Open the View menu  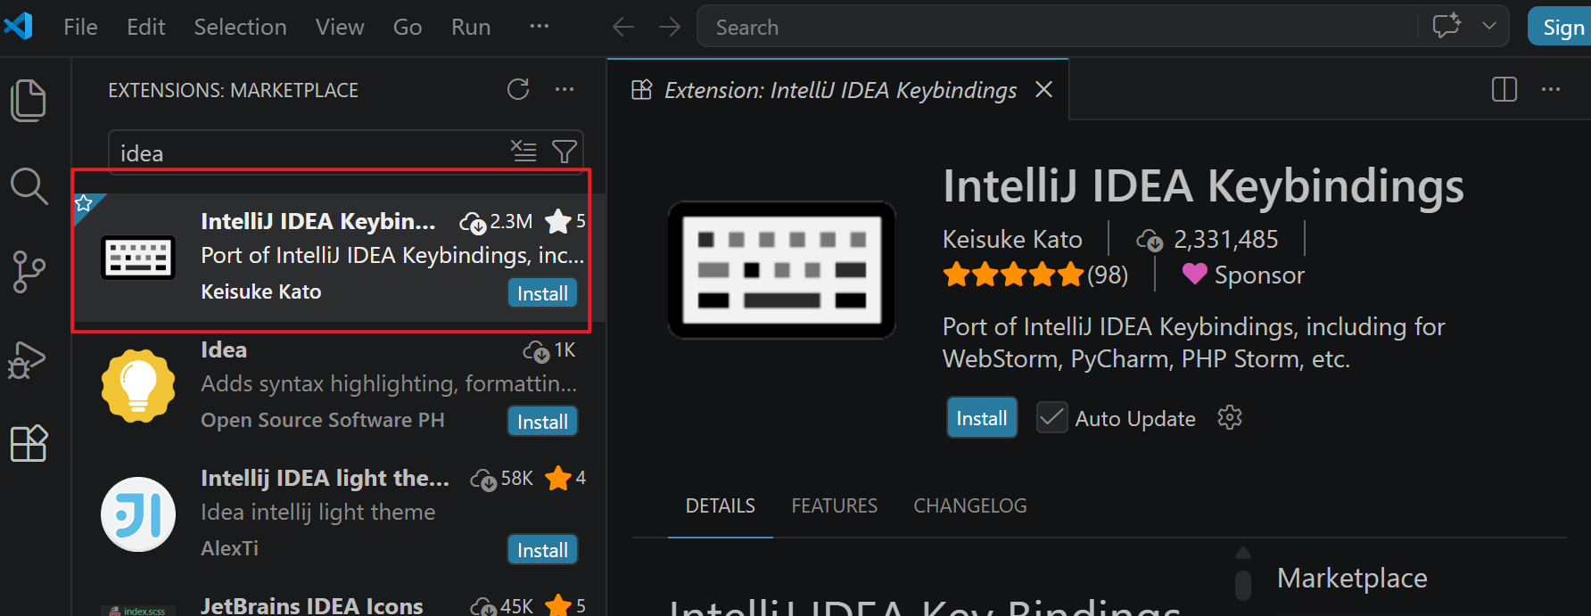coord(340,28)
